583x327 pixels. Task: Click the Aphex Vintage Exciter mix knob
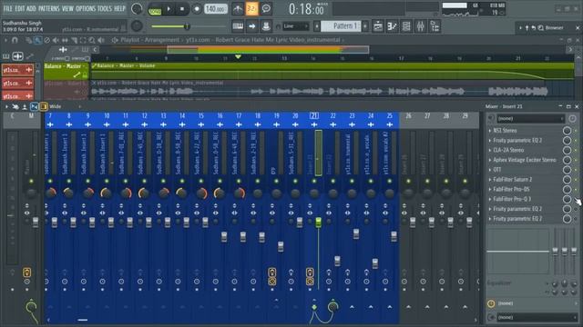tap(567, 160)
